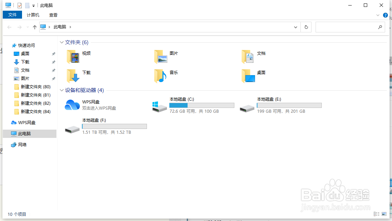This screenshot has height=221, width=392.
Task: Click 此电脑 breadcrumb in address bar
Action: [60, 27]
